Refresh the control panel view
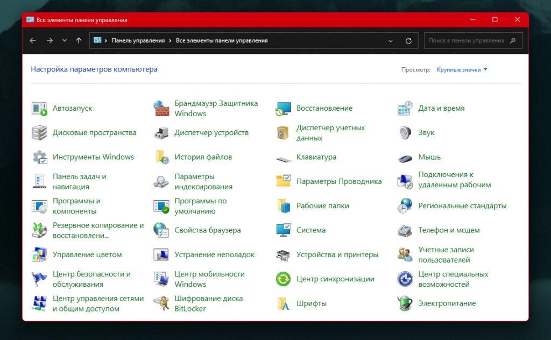 [x=408, y=41]
